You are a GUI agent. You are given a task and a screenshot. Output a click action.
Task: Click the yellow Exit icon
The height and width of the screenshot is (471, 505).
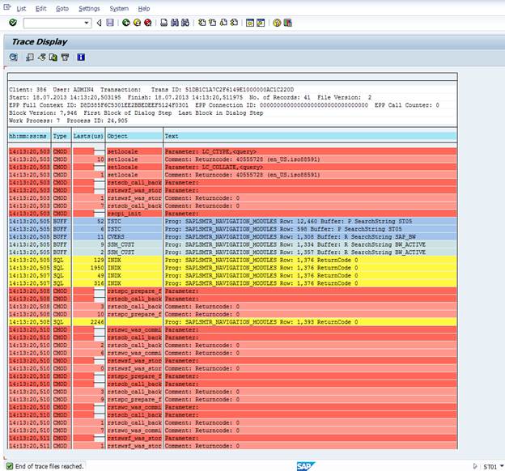coord(138,23)
